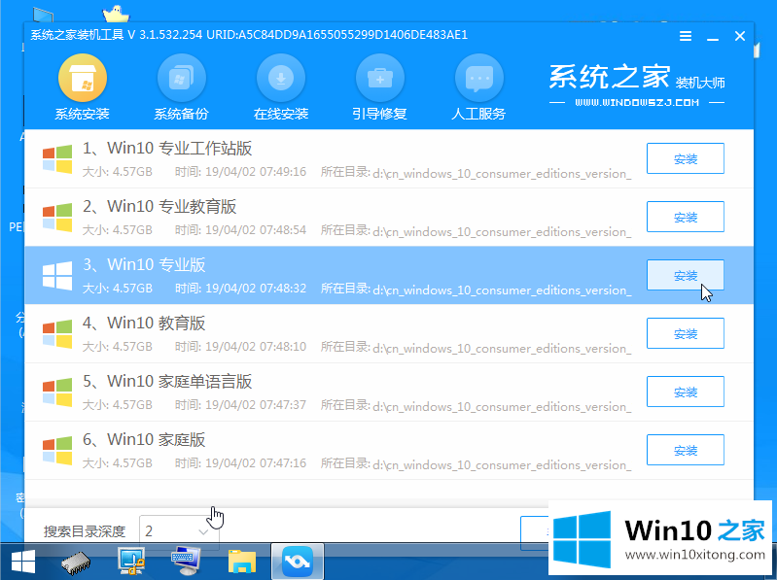
Task: Select 引导修复 tab label
Action: 379,114
